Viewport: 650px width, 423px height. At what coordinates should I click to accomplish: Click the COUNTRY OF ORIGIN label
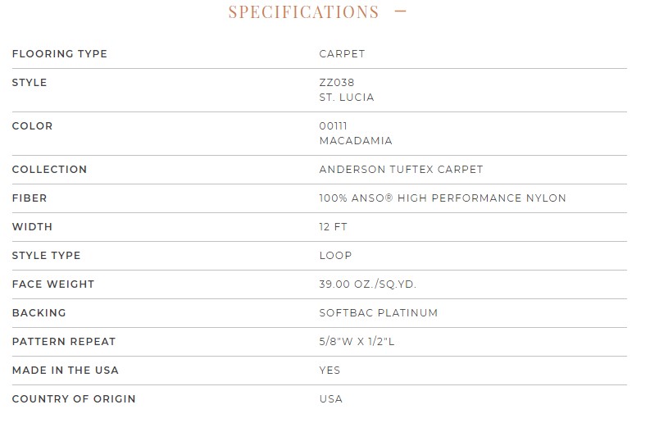tap(74, 399)
